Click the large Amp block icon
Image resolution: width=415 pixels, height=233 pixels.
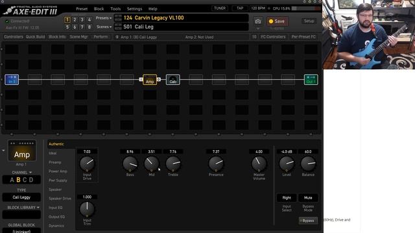click(21, 151)
